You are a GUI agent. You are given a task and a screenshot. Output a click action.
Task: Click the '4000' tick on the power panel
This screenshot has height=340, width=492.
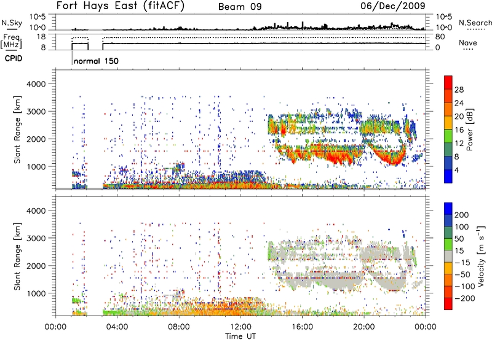(36, 84)
